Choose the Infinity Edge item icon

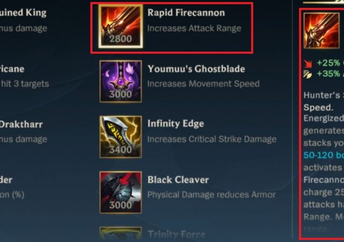point(120,137)
